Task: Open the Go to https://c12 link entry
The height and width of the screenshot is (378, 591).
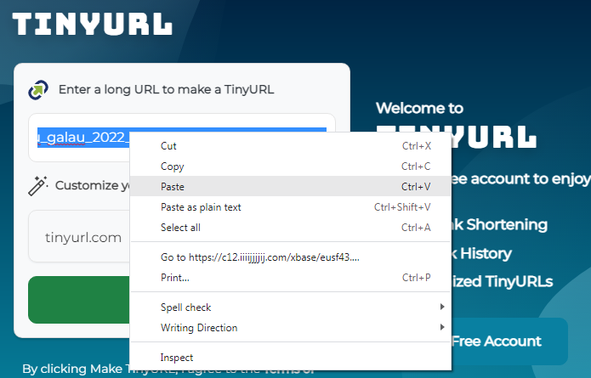Action: pos(291,257)
